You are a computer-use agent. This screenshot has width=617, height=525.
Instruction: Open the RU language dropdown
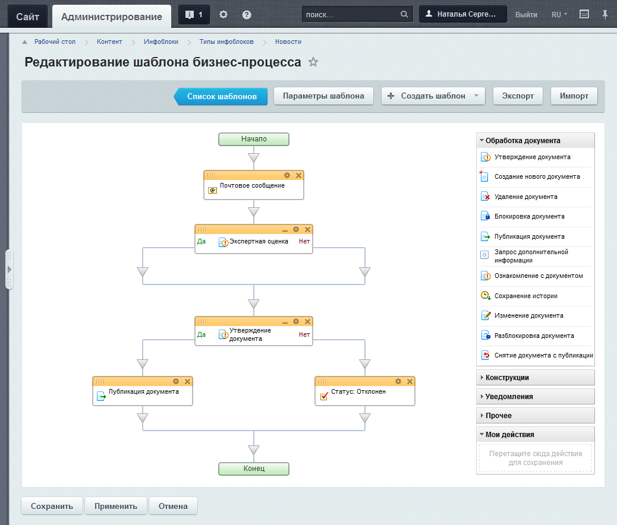coord(559,15)
